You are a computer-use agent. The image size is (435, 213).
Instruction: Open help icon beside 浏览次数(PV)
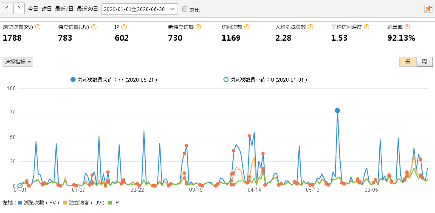tap(38, 27)
